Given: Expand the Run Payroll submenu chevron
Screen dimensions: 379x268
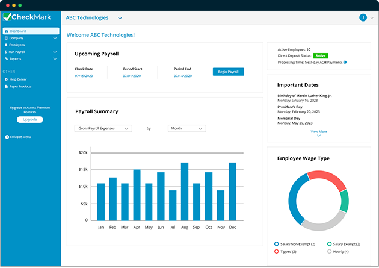Looking at the screenshot, I should [55, 52].
